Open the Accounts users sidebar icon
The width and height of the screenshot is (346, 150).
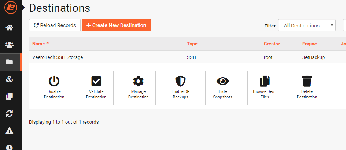[10, 45]
